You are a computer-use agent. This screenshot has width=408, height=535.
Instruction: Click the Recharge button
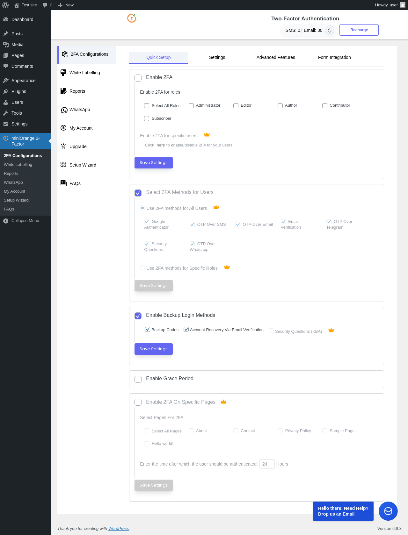click(x=359, y=30)
